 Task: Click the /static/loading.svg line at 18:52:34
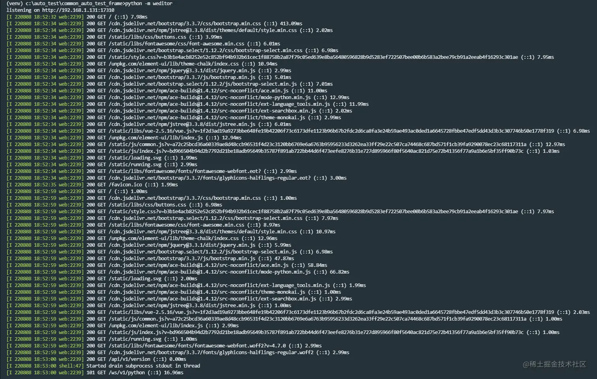point(102,158)
